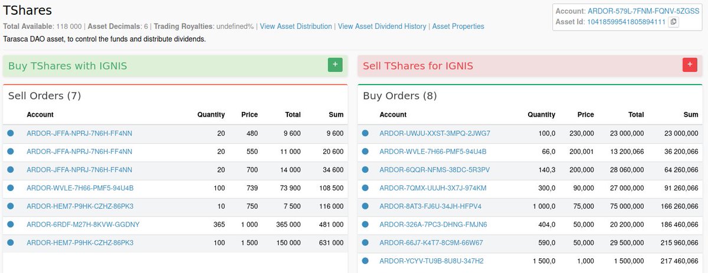Select sell order total 73 900
Viewport: 708px width, 273px height.
click(290, 188)
